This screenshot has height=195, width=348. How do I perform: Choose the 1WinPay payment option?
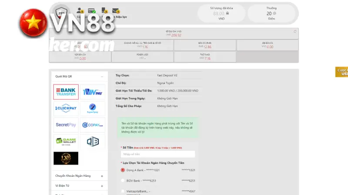tap(93, 92)
